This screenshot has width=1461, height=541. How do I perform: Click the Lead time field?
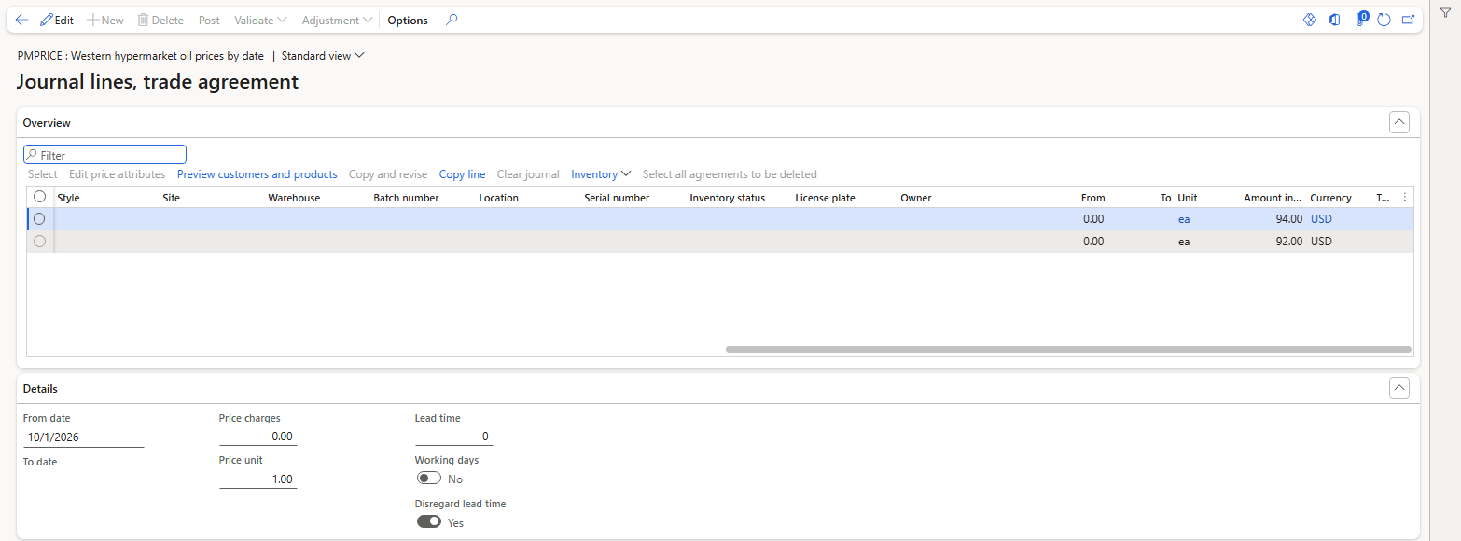click(454, 436)
